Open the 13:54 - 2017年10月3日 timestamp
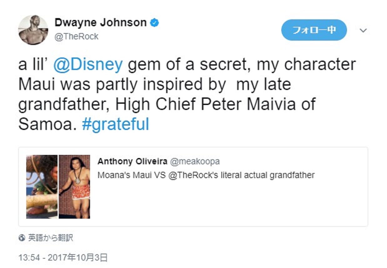This screenshot has height=268, width=387. (63, 258)
